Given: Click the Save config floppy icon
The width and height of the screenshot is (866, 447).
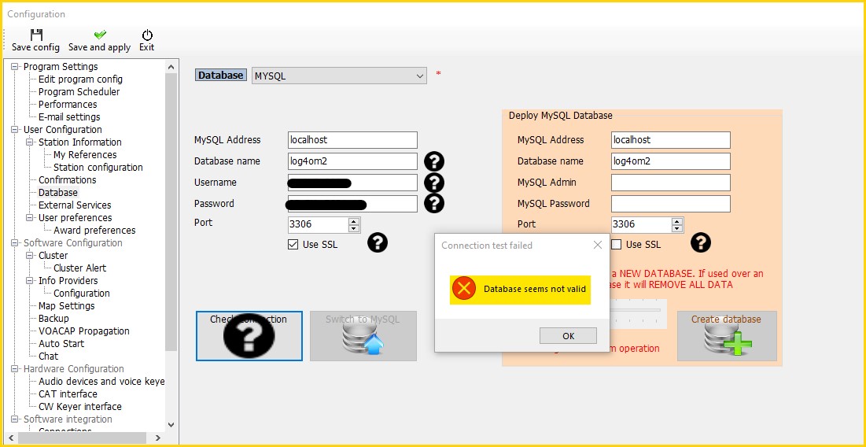Looking at the screenshot, I should 36,35.
